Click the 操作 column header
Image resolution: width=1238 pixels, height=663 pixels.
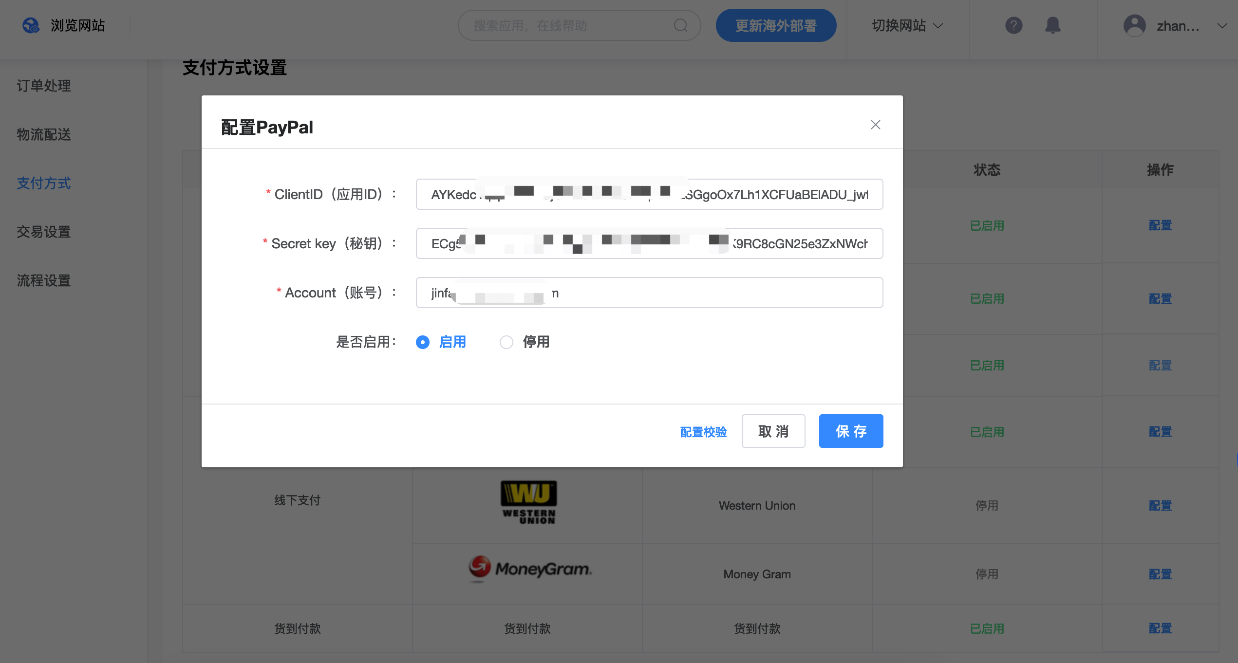click(x=1160, y=170)
